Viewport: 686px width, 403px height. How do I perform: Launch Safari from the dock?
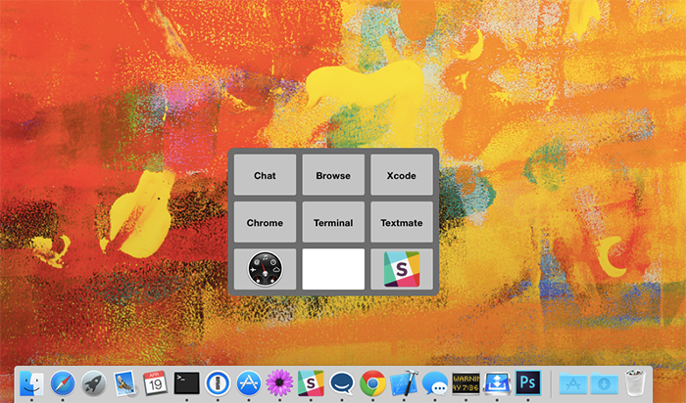click(64, 383)
